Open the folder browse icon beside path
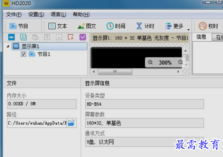 click(x=71, y=123)
